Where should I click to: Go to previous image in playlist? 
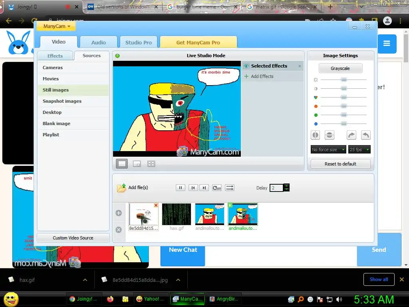[x=193, y=188]
